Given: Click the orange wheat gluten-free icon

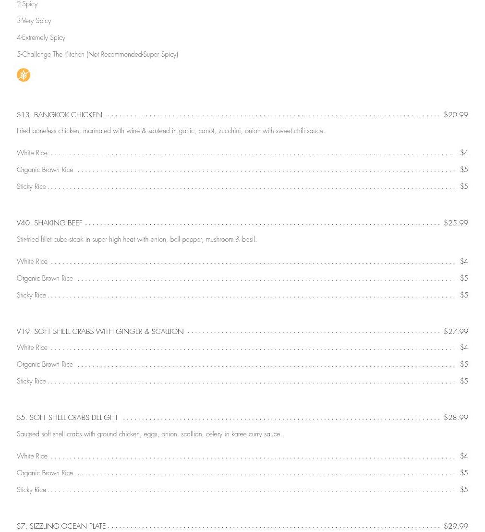Looking at the screenshot, I should pos(24,75).
